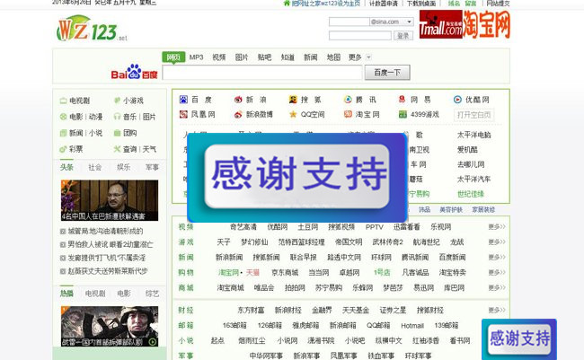The width and height of the screenshot is (584, 360).
Task: Click the film icon beside 电影
Action: pyautogui.click(x=63, y=117)
